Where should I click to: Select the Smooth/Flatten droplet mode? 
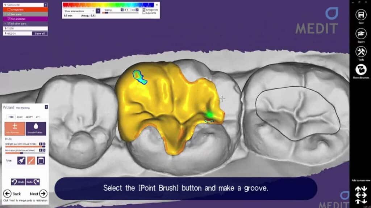point(36,129)
